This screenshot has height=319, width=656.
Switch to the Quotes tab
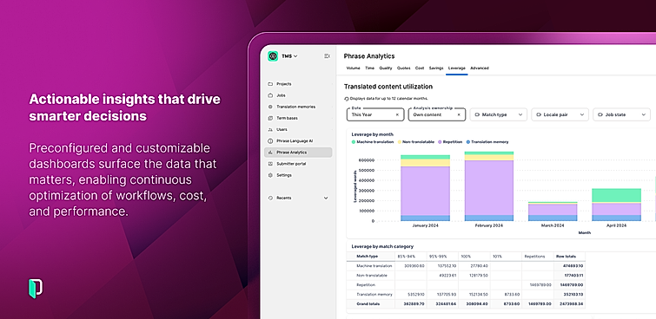click(x=404, y=68)
